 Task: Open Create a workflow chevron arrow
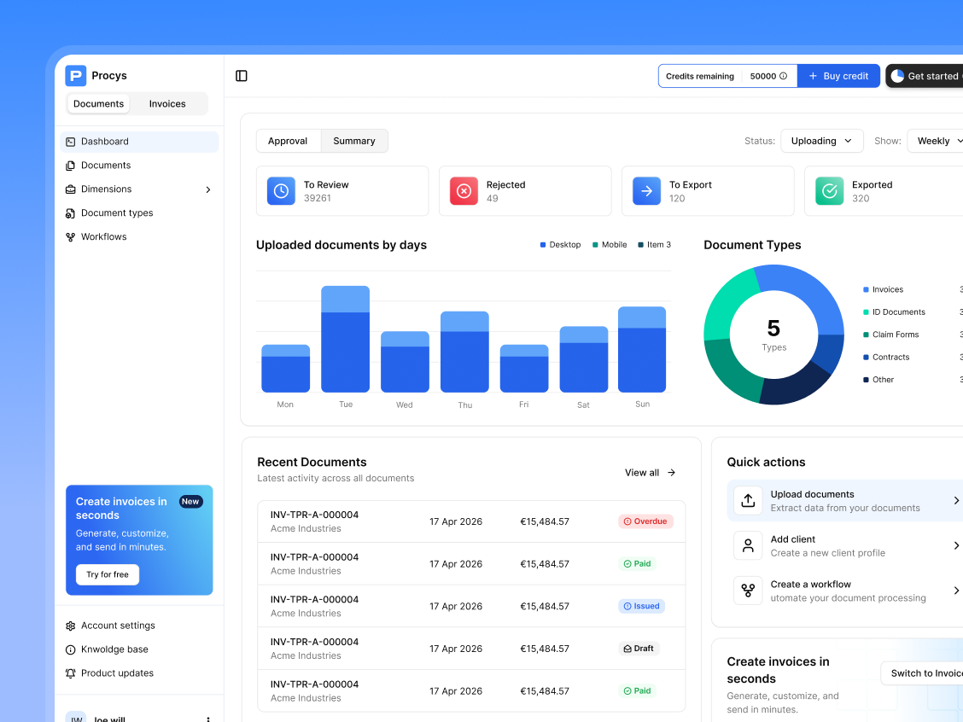point(956,591)
